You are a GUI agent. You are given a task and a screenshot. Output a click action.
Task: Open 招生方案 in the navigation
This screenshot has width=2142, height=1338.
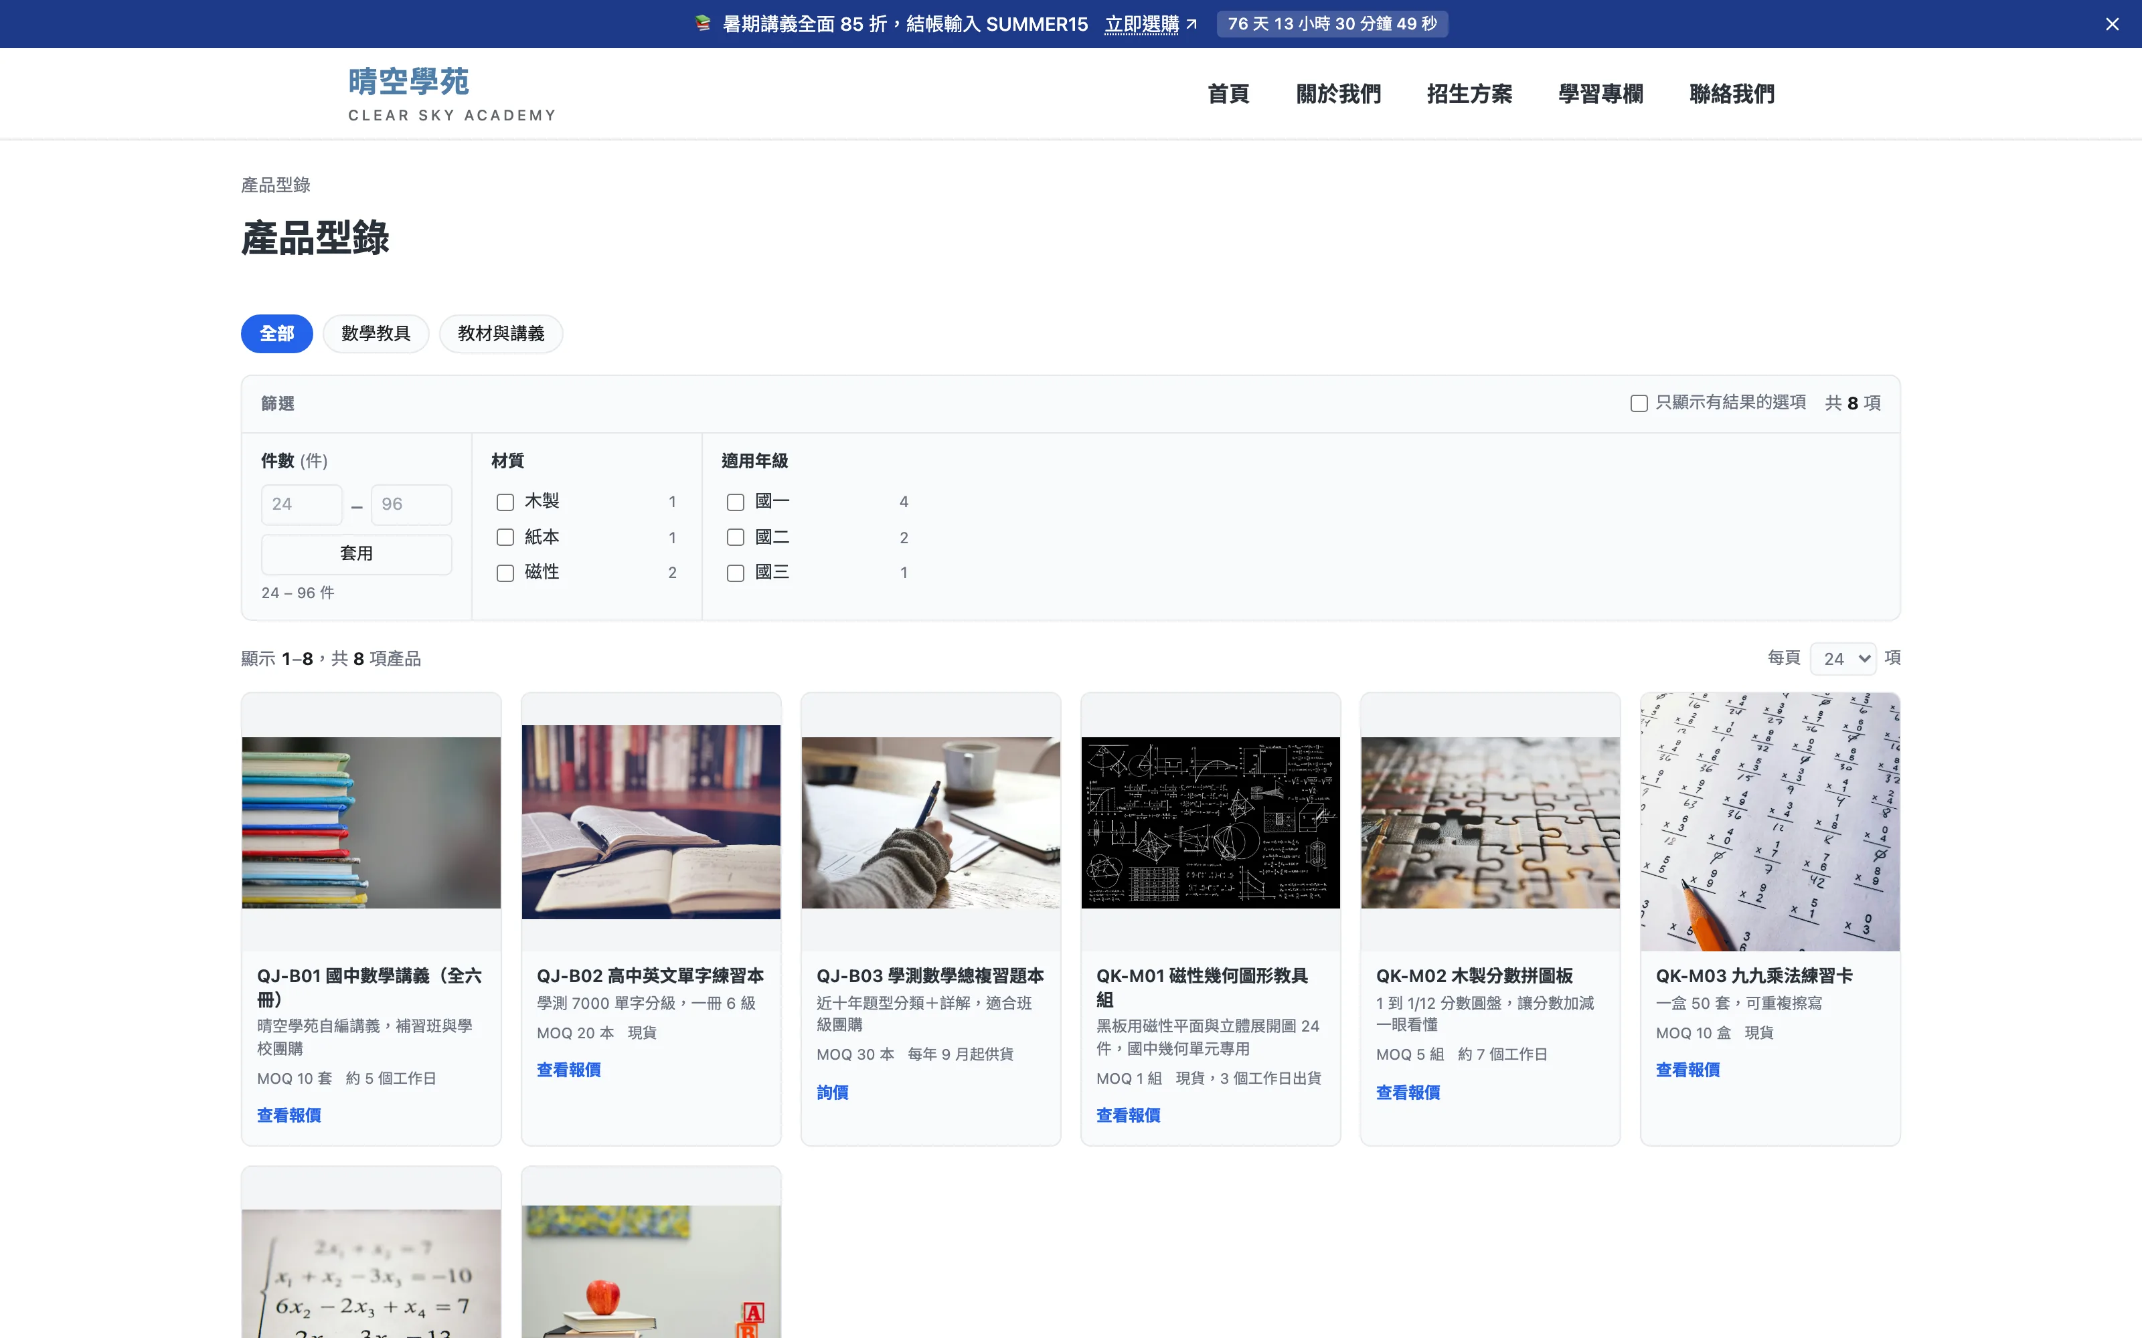tap(1469, 94)
